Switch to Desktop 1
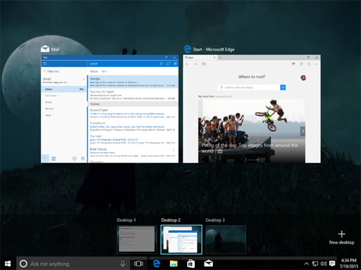This screenshot has height=270, width=361. (136, 240)
